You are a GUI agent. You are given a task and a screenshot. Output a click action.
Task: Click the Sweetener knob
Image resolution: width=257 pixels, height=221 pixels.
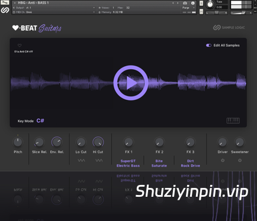[239, 142]
